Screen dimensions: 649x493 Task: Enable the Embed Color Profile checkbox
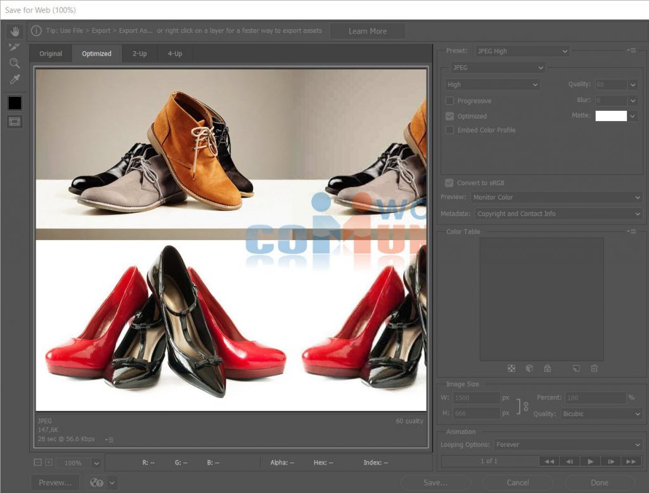click(x=449, y=130)
